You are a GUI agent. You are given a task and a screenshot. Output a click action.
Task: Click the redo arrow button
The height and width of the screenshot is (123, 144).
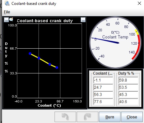[88, 117]
